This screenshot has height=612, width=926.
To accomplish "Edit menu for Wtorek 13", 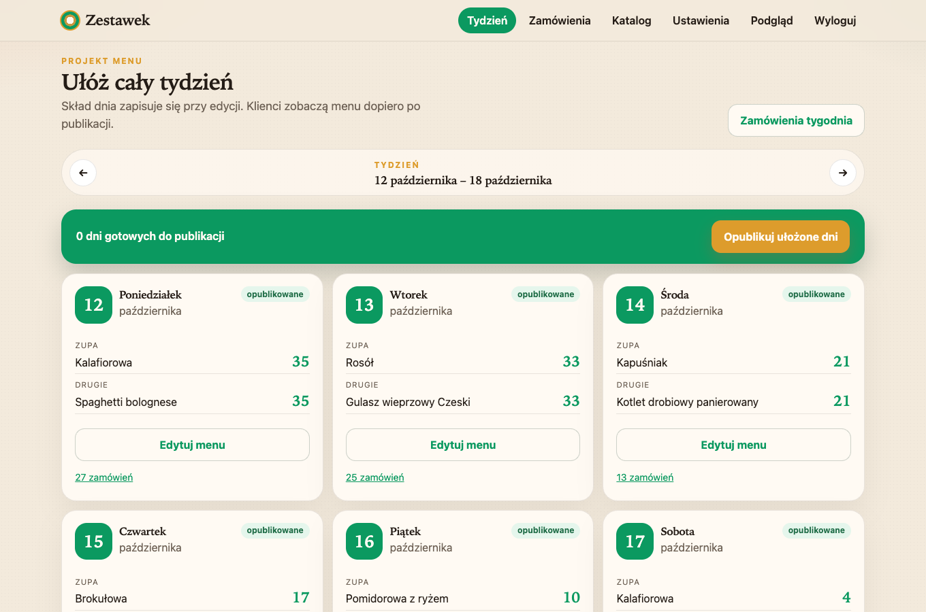I will [463, 445].
